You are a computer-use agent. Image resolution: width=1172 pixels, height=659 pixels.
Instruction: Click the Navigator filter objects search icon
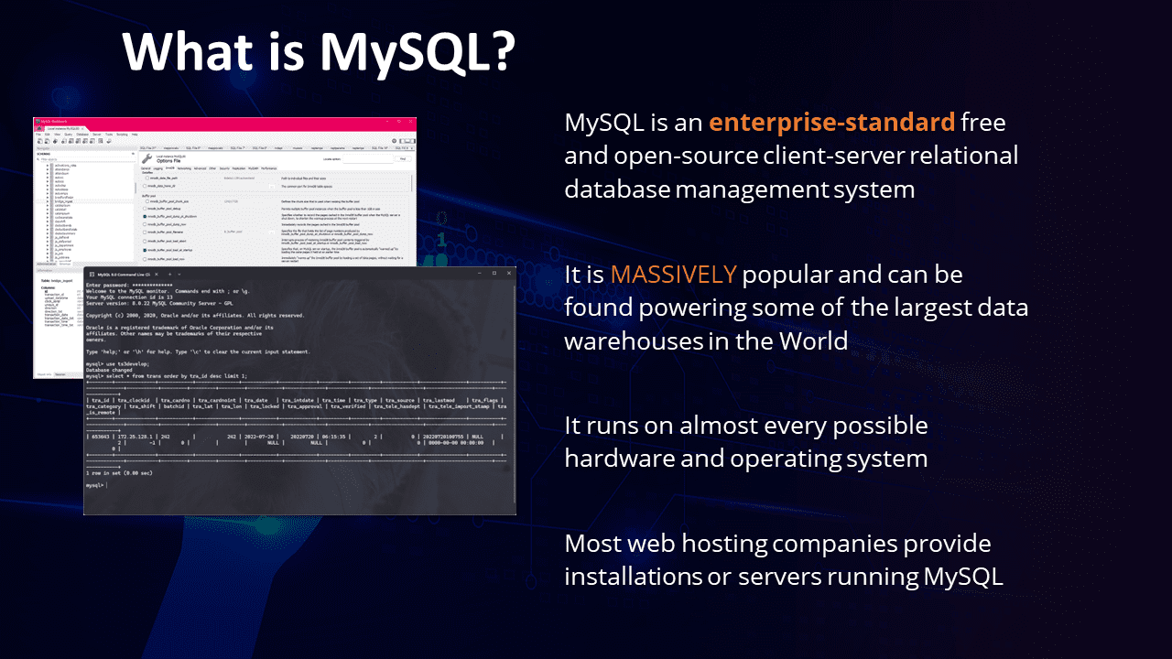tap(38, 160)
